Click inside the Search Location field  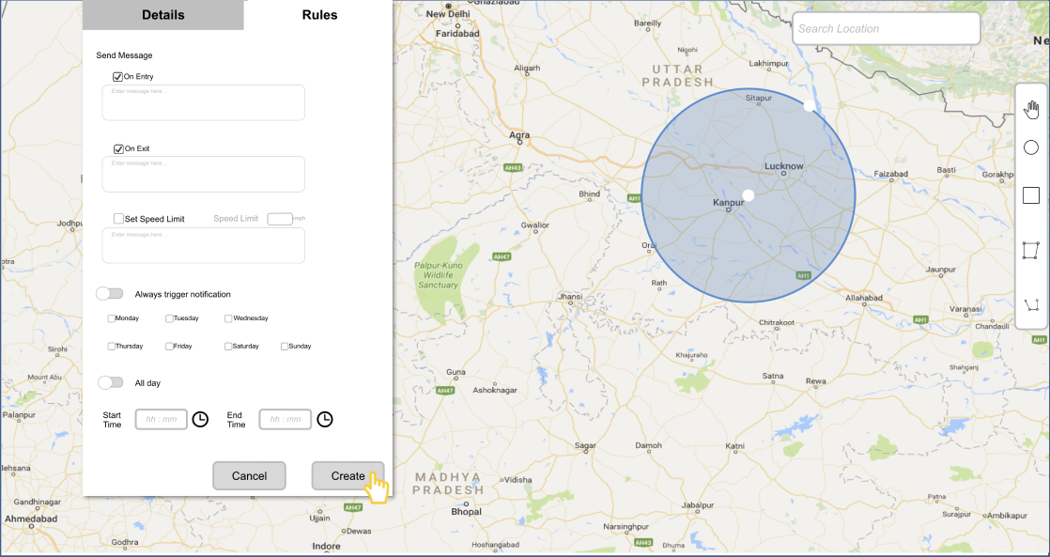(884, 28)
